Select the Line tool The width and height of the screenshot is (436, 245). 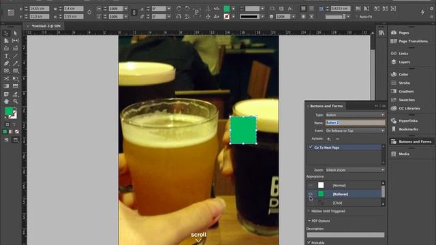pyautogui.click(x=15, y=56)
